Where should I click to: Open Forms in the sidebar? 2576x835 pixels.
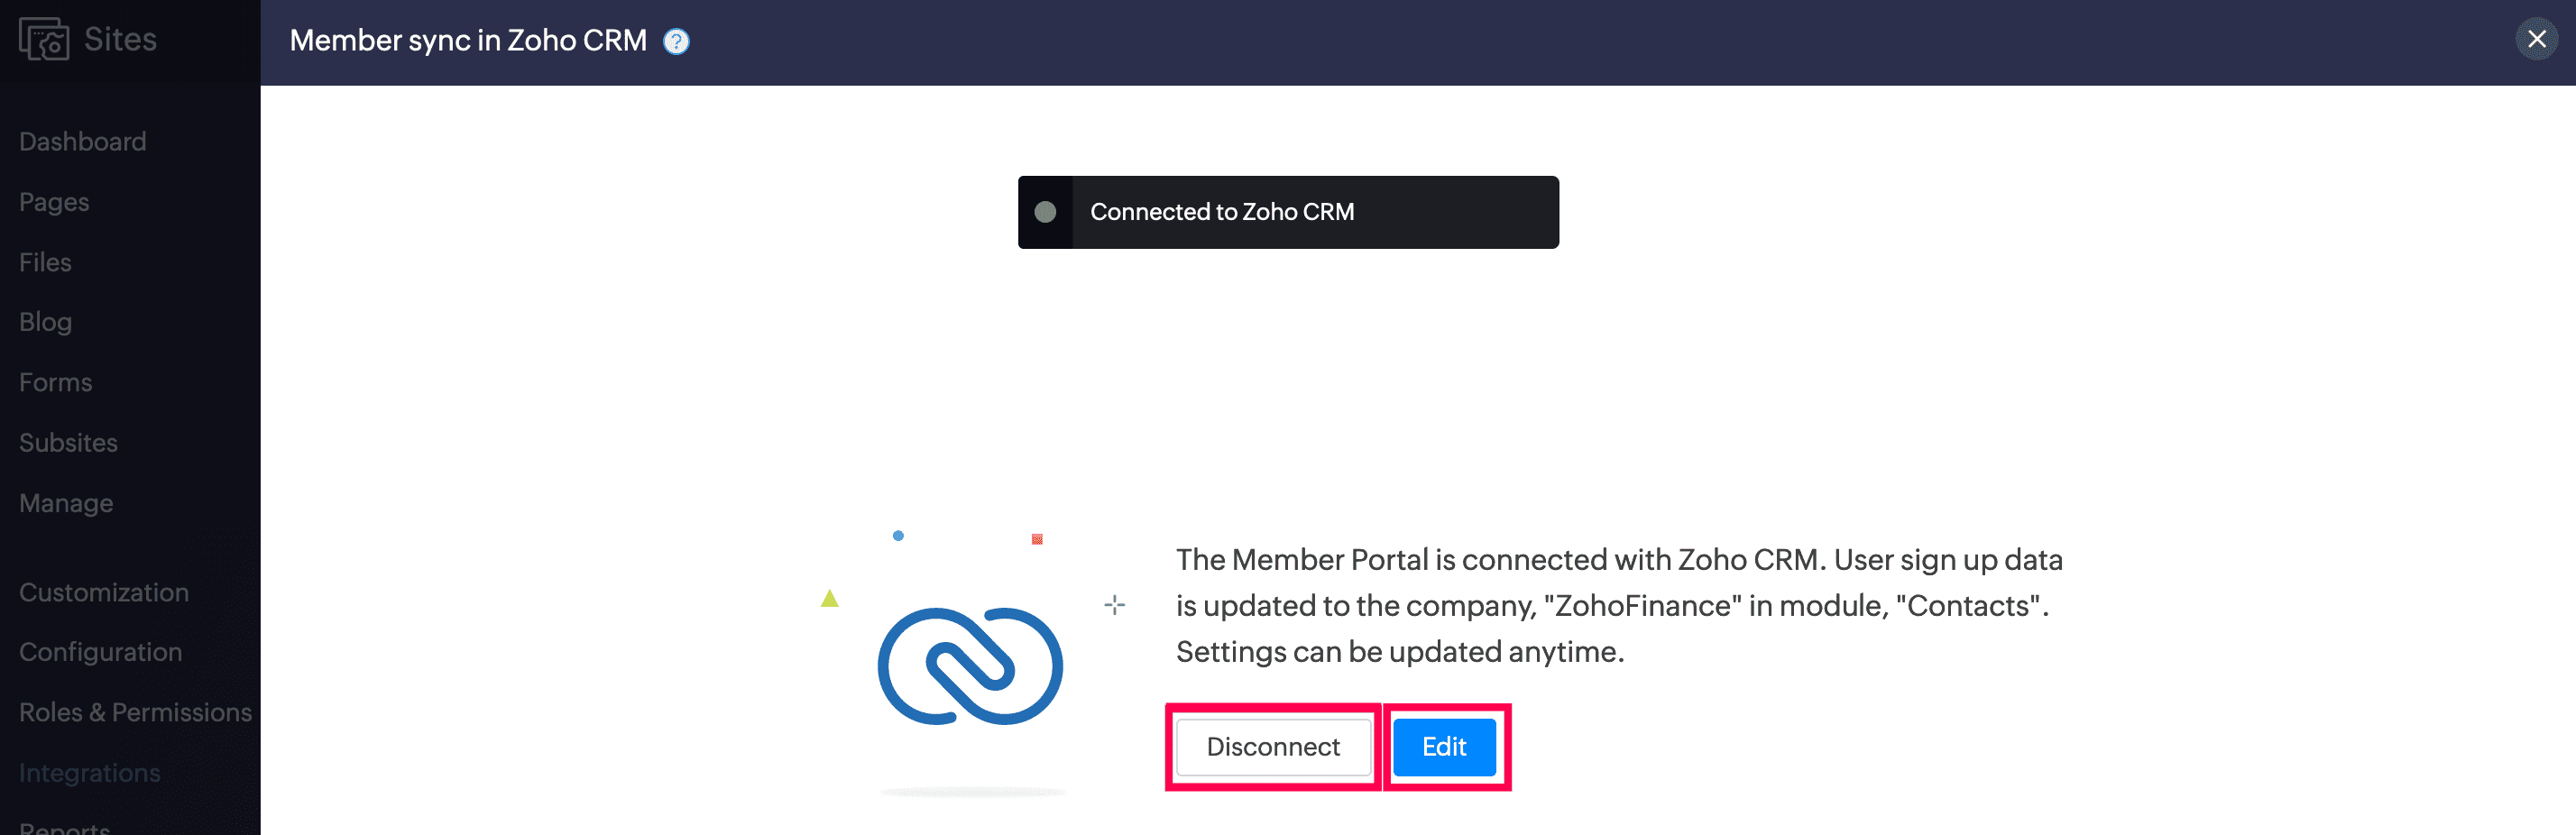(56, 382)
